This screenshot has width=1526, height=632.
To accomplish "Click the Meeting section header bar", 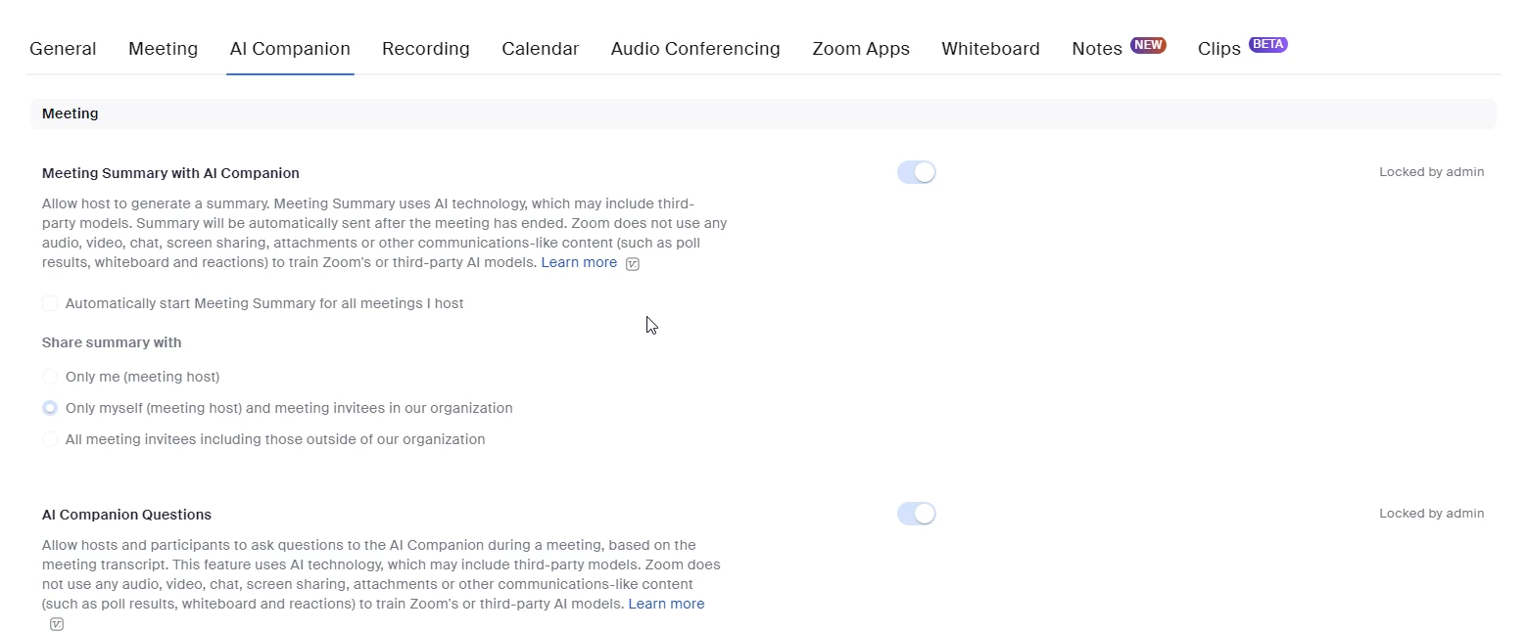I will 763,113.
